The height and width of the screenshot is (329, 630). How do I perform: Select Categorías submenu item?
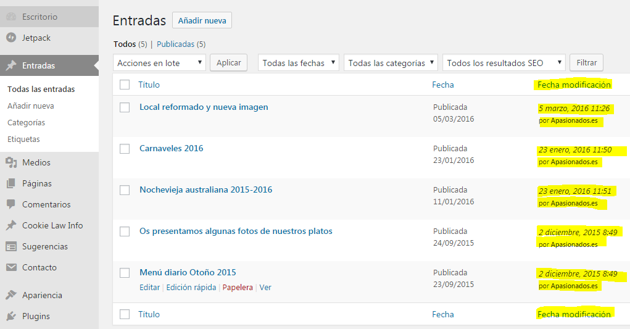pos(26,122)
